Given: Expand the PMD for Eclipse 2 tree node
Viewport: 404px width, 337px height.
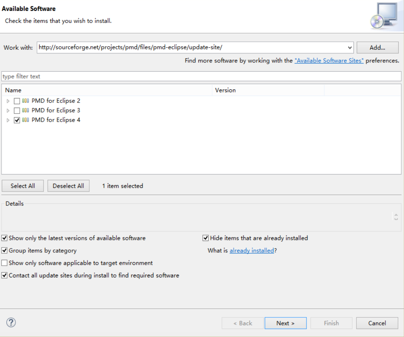Looking at the screenshot, I should (8, 101).
